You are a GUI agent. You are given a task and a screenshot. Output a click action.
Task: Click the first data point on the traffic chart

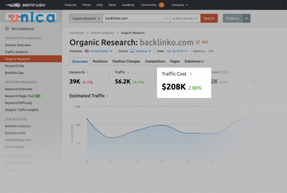(x=87, y=119)
